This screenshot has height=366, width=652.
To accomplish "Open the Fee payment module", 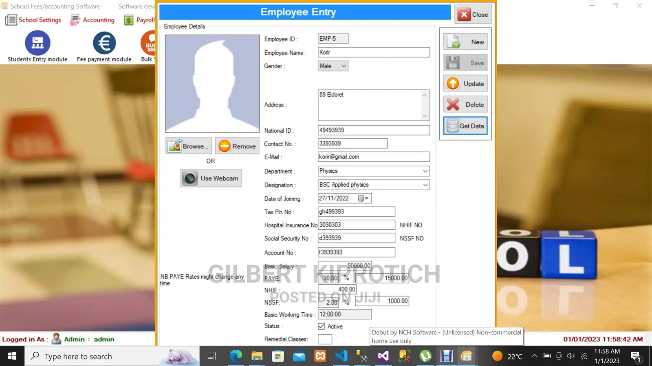I will click(x=104, y=47).
